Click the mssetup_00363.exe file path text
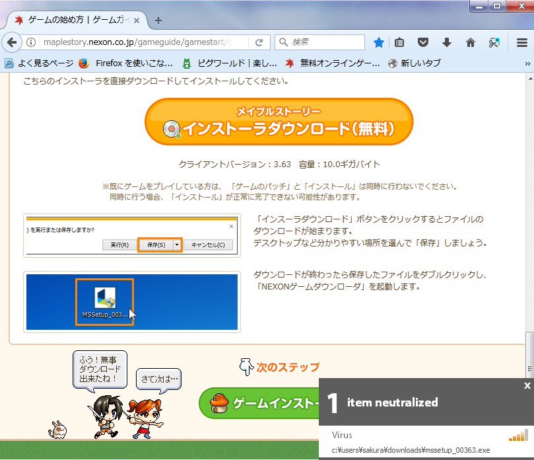This screenshot has height=460, width=534. point(411,450)
